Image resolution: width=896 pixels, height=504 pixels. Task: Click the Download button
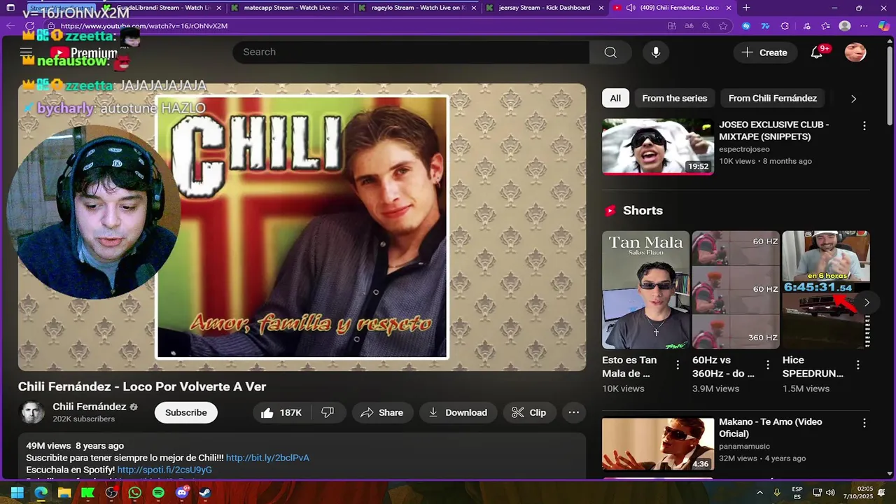(x=458, y=412)
